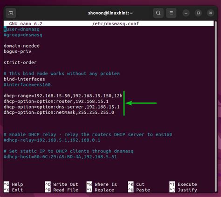This screenshot has width=221, height=197.
Task: Click the dhcp-range line
Action: [63, 96]
